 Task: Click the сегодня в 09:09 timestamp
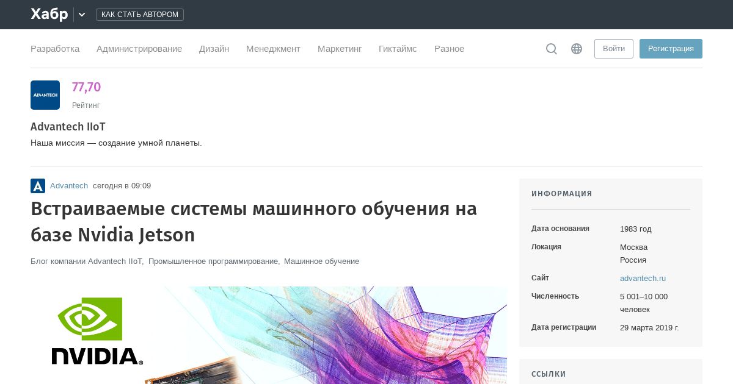coord(122,186)
